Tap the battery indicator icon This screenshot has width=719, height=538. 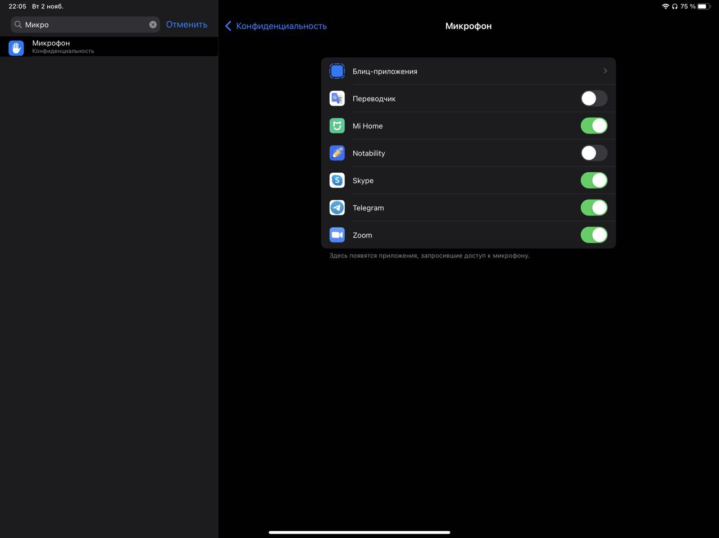[x=703, y=6]
